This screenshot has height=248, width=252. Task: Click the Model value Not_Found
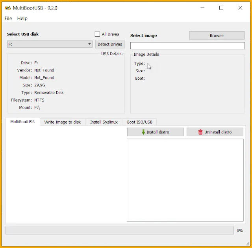tap(44, 78)
